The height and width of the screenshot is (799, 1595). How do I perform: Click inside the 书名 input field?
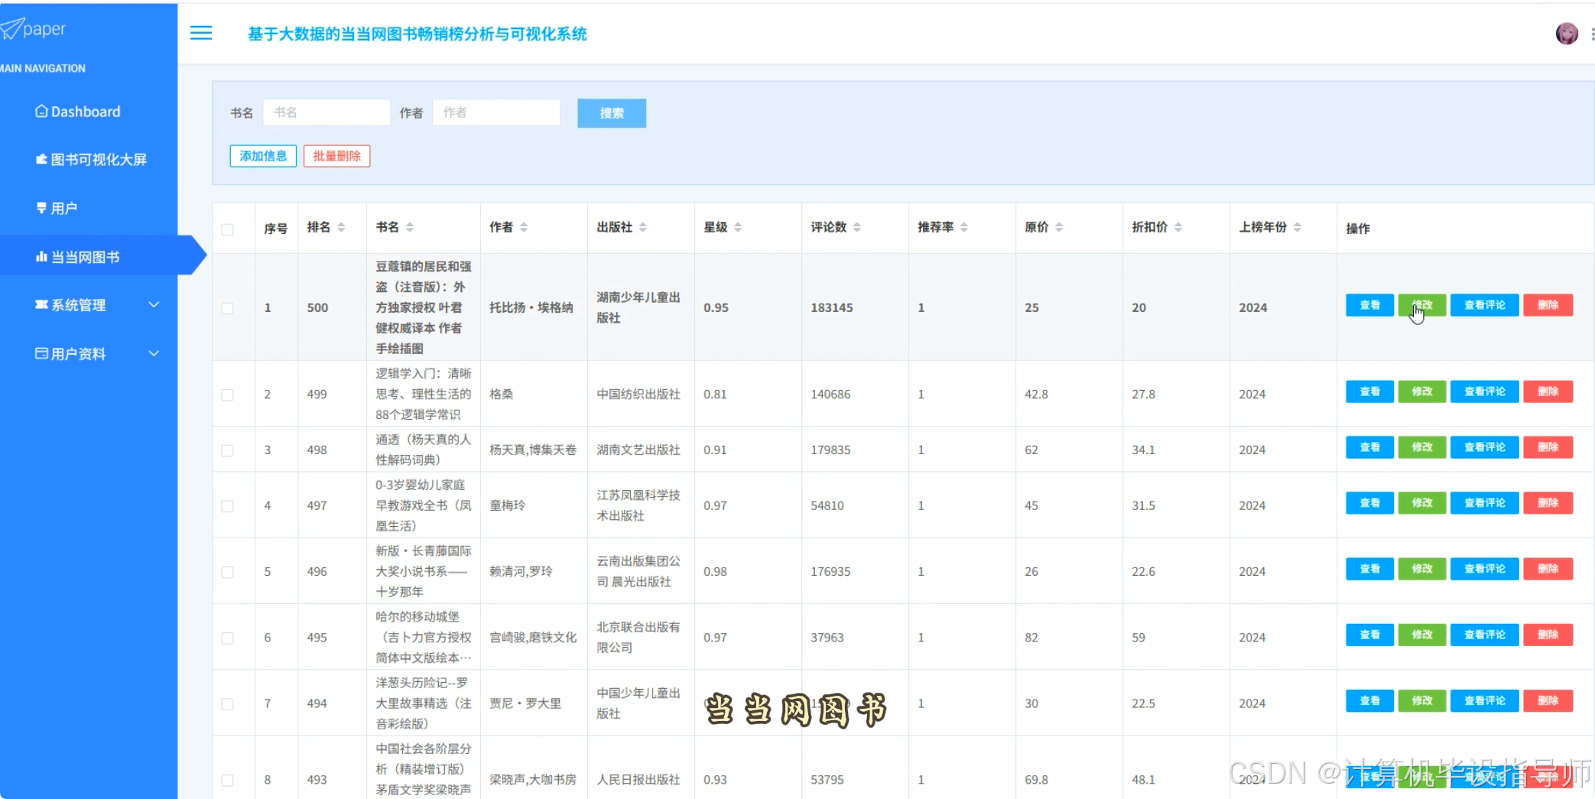(326, 112)
